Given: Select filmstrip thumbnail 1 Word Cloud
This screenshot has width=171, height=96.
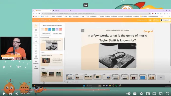Looking at the screenshot, I should click(70, 77).
